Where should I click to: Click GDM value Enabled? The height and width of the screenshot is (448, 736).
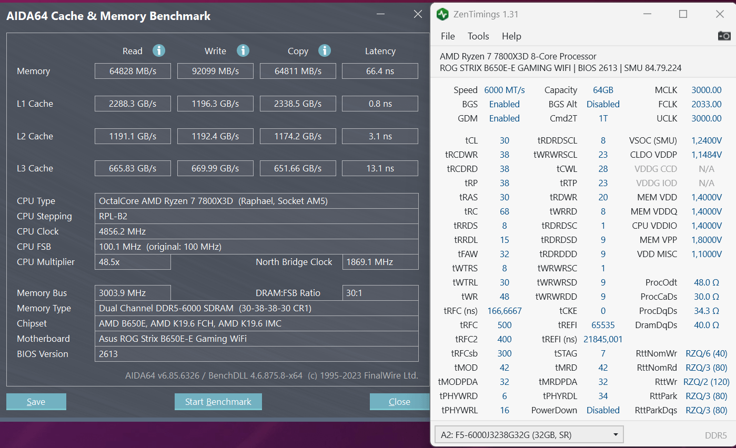coord(505,118)
